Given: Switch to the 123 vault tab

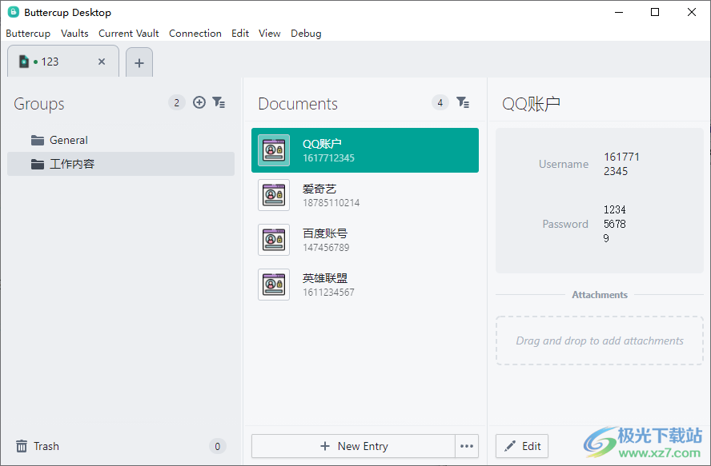Looking at the screenshot, I should [x=63, y=62].
